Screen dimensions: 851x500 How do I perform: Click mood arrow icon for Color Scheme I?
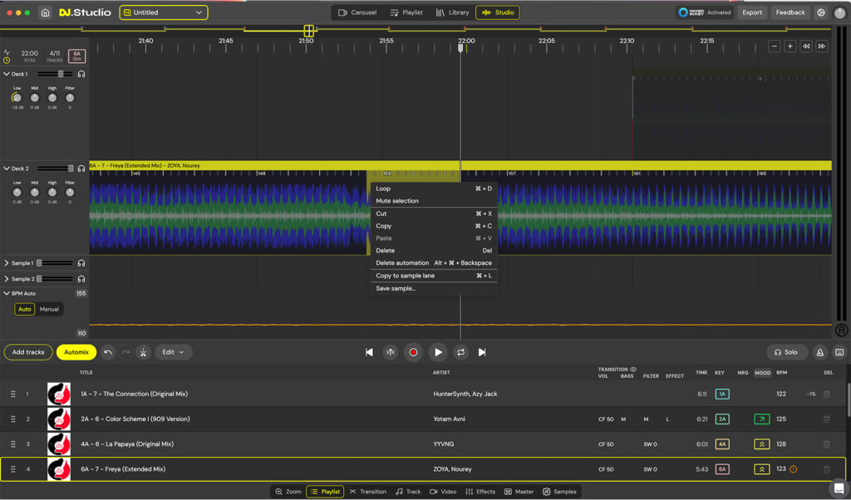coord(761,419)
